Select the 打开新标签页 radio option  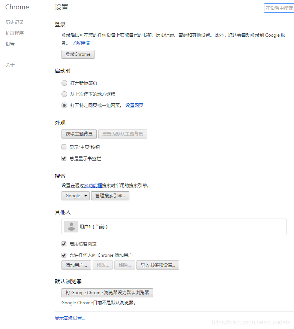coord(64,83)
